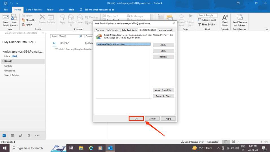Image resolution: width=270 pixels, height=152 pixels.
Task: Click Tell me what you want to do
Action: [x=99, y=10]
